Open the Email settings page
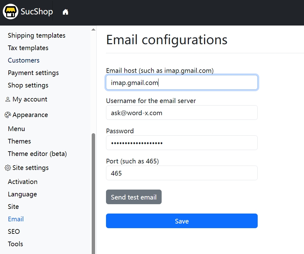Viewport: 304px width, 254px height. [x=16, y=219]
